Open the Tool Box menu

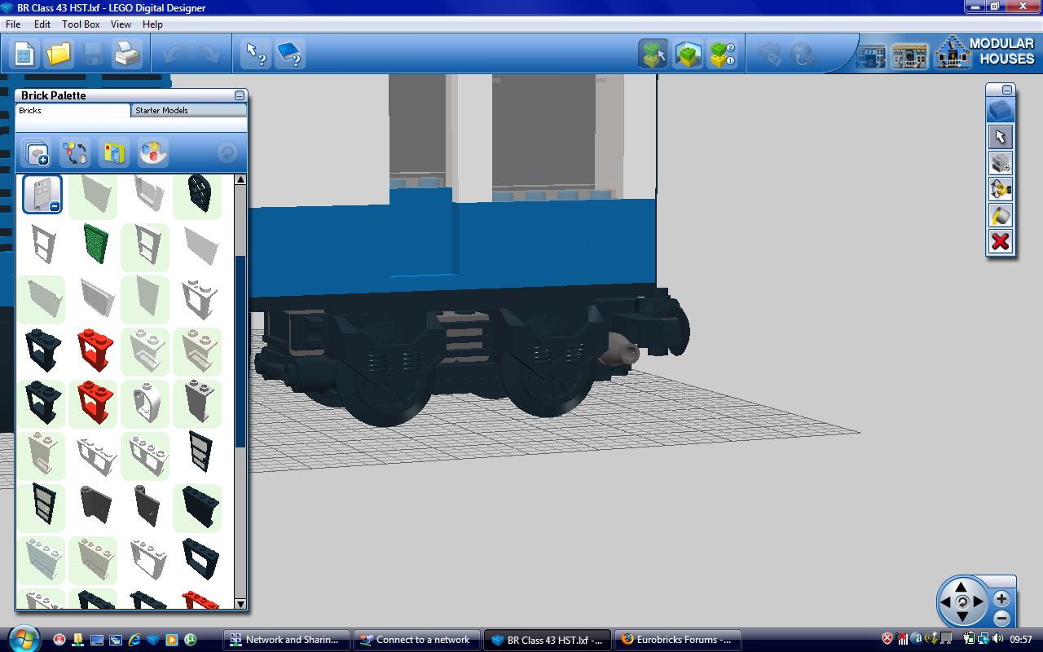[x=80, y=24]
